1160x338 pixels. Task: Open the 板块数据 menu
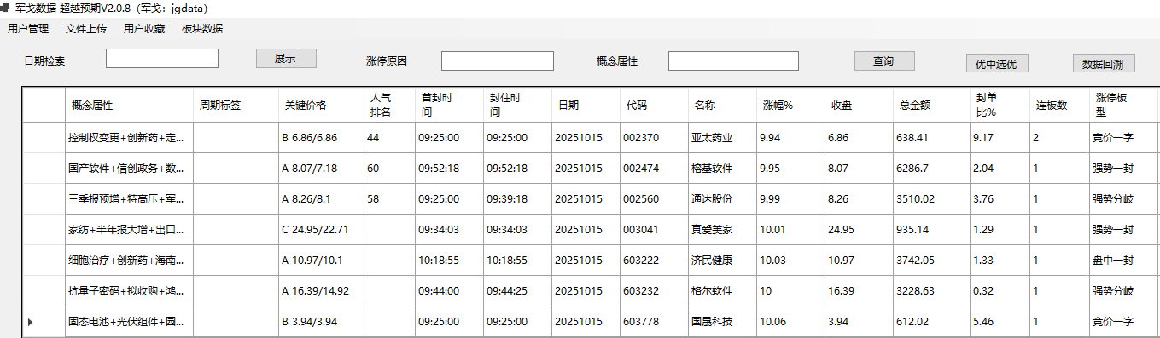coord(202,29)
